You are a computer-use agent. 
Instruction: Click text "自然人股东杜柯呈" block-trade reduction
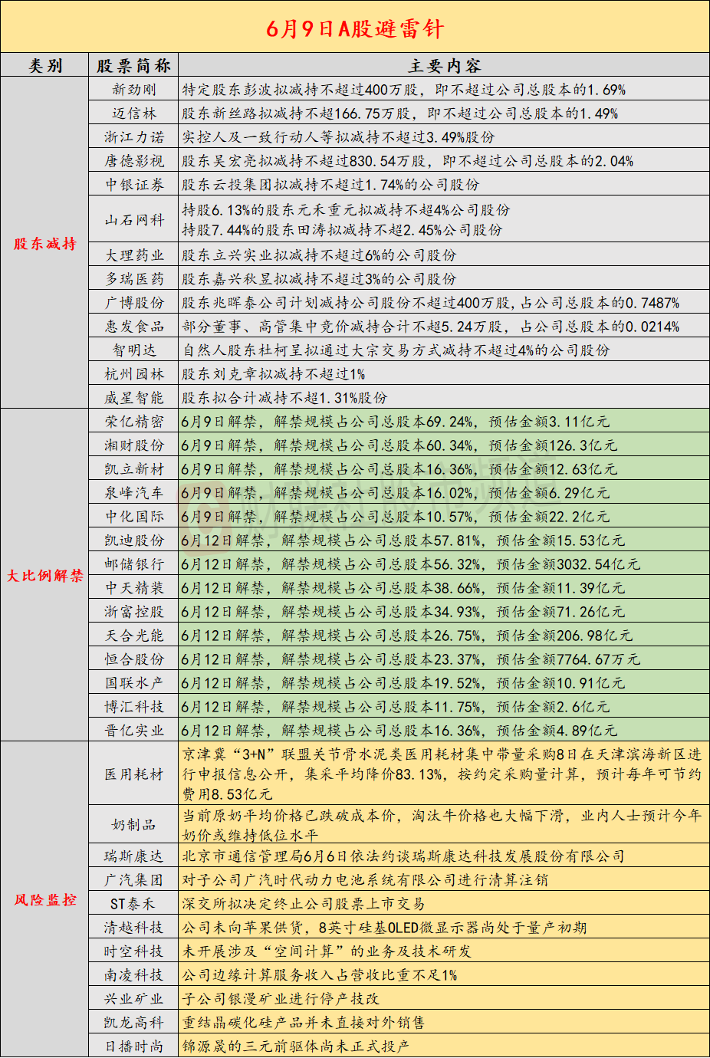coord(396,350)
